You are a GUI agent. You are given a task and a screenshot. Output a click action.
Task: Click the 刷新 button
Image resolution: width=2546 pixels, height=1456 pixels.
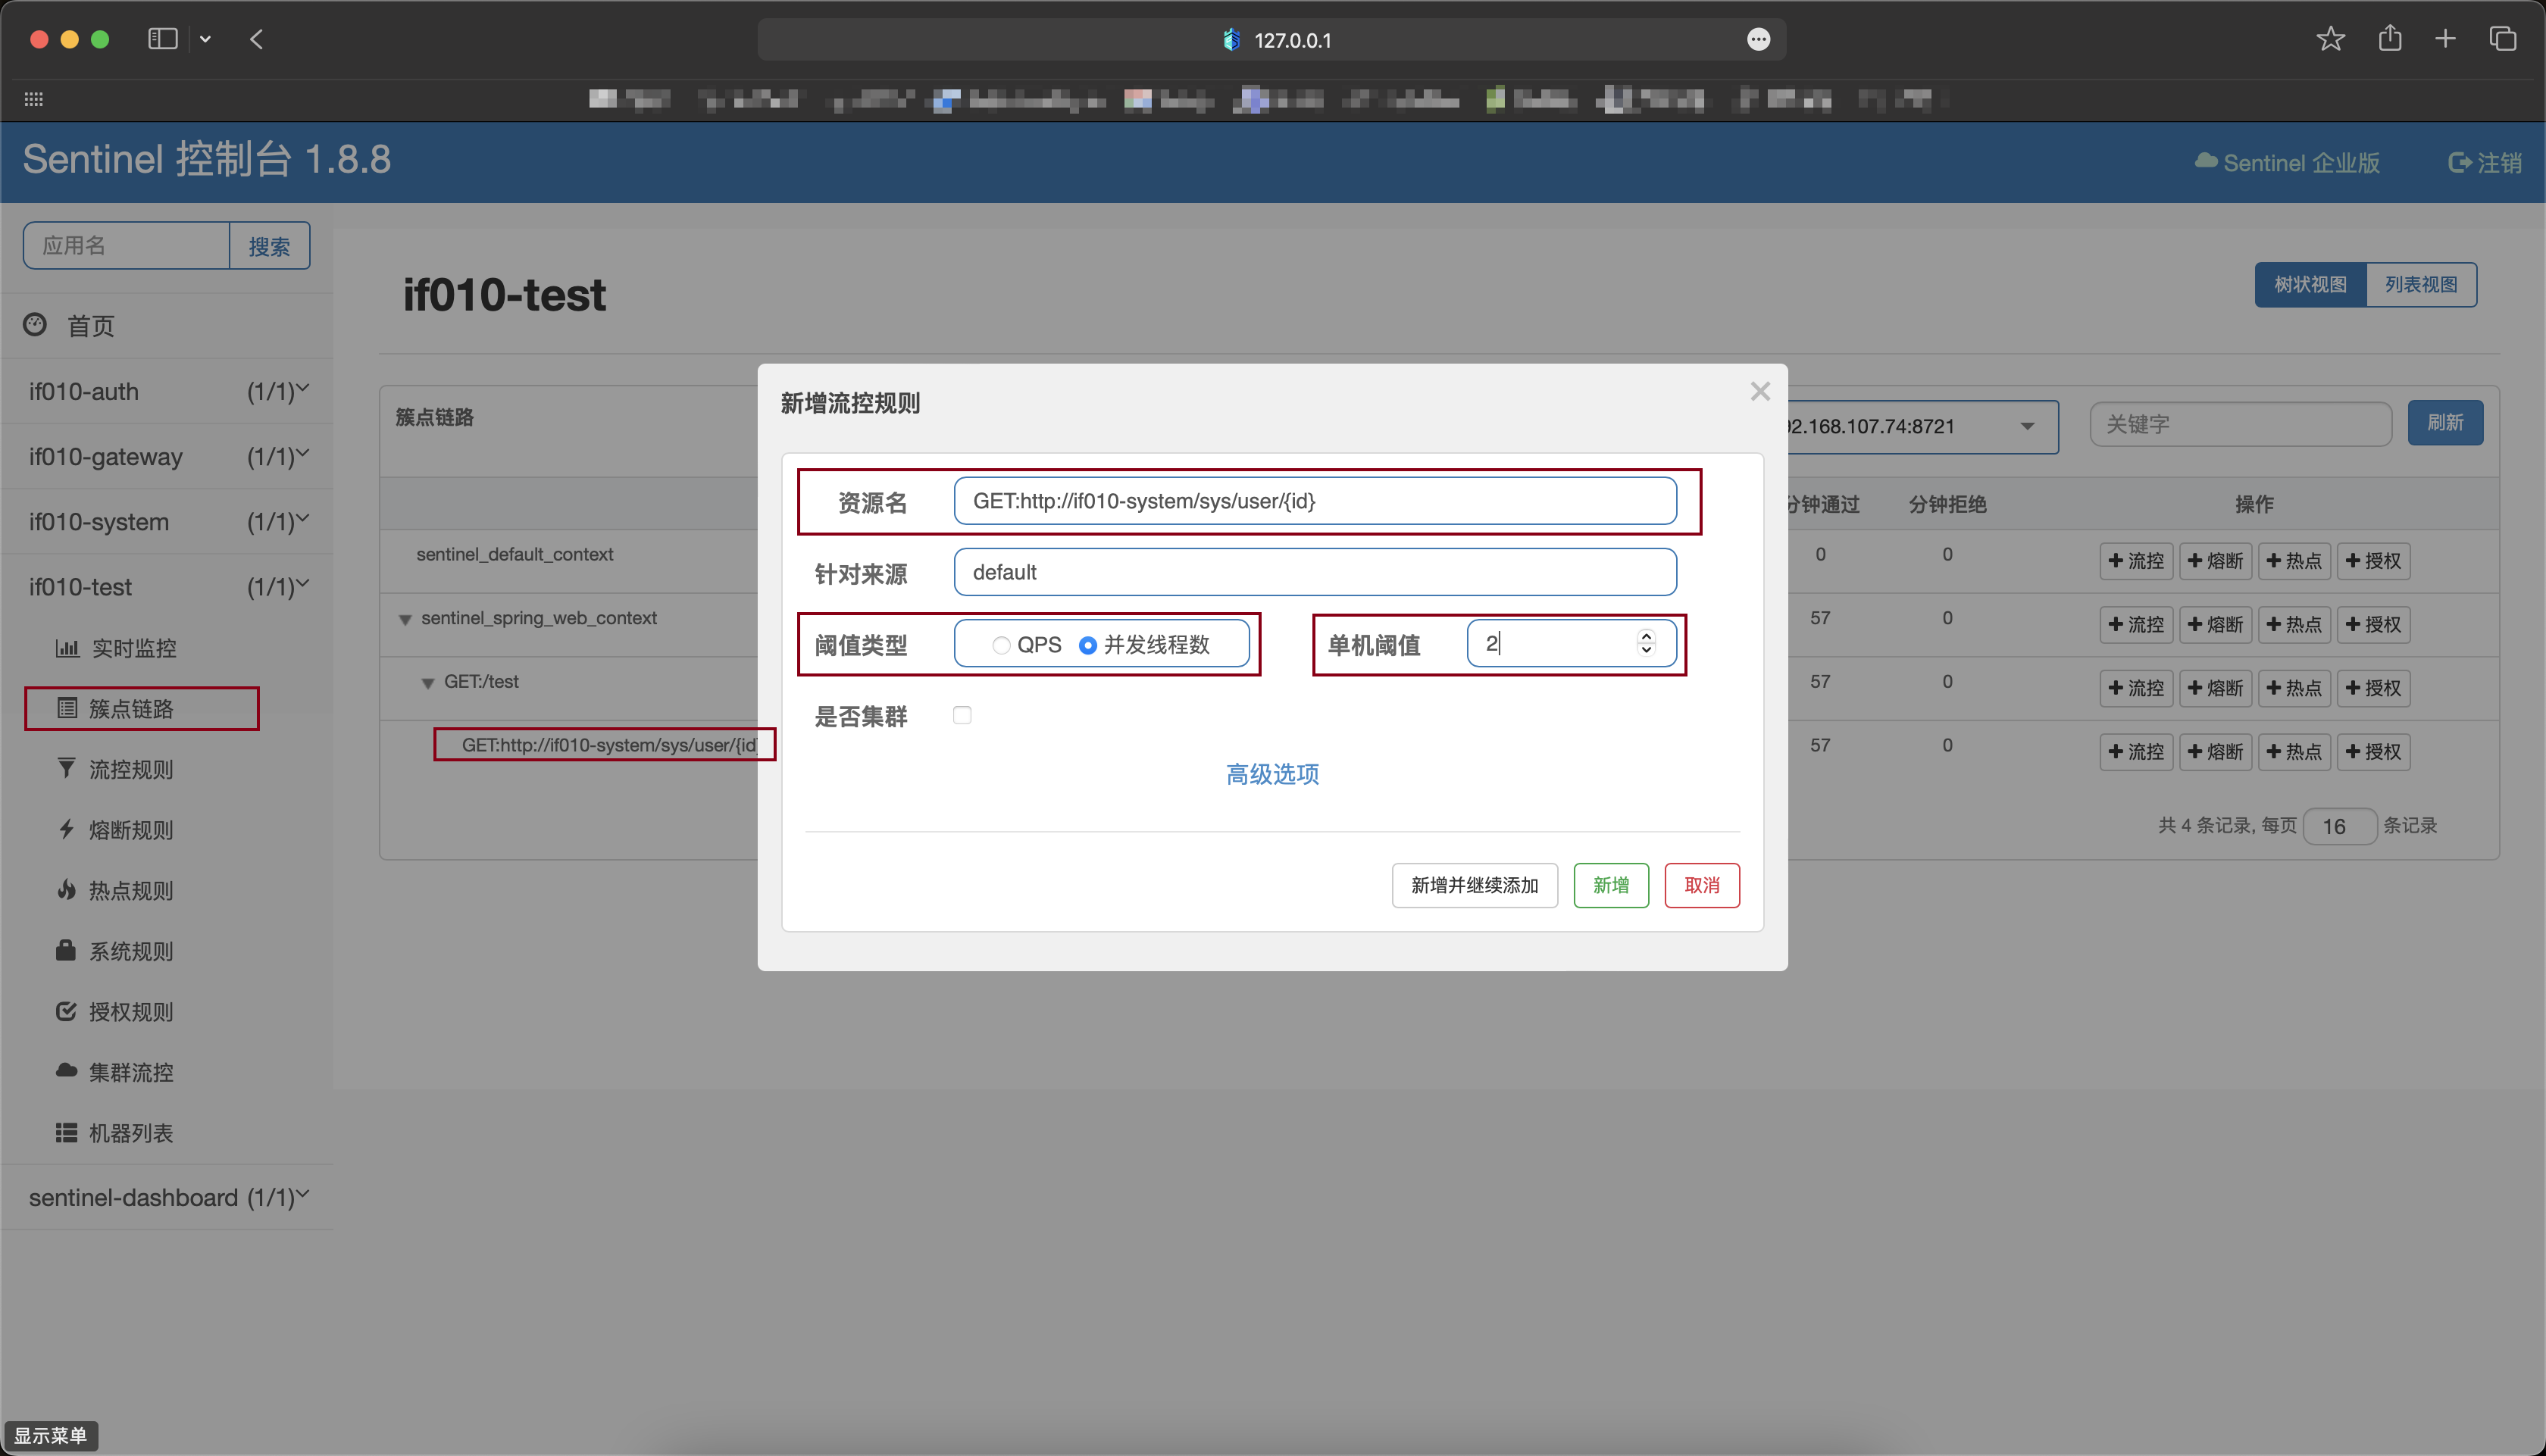tap(2445, 423)
